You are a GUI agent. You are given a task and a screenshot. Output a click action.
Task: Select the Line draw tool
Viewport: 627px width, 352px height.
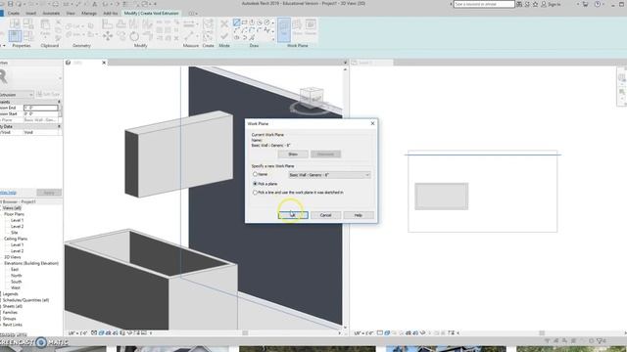[237, 22]
